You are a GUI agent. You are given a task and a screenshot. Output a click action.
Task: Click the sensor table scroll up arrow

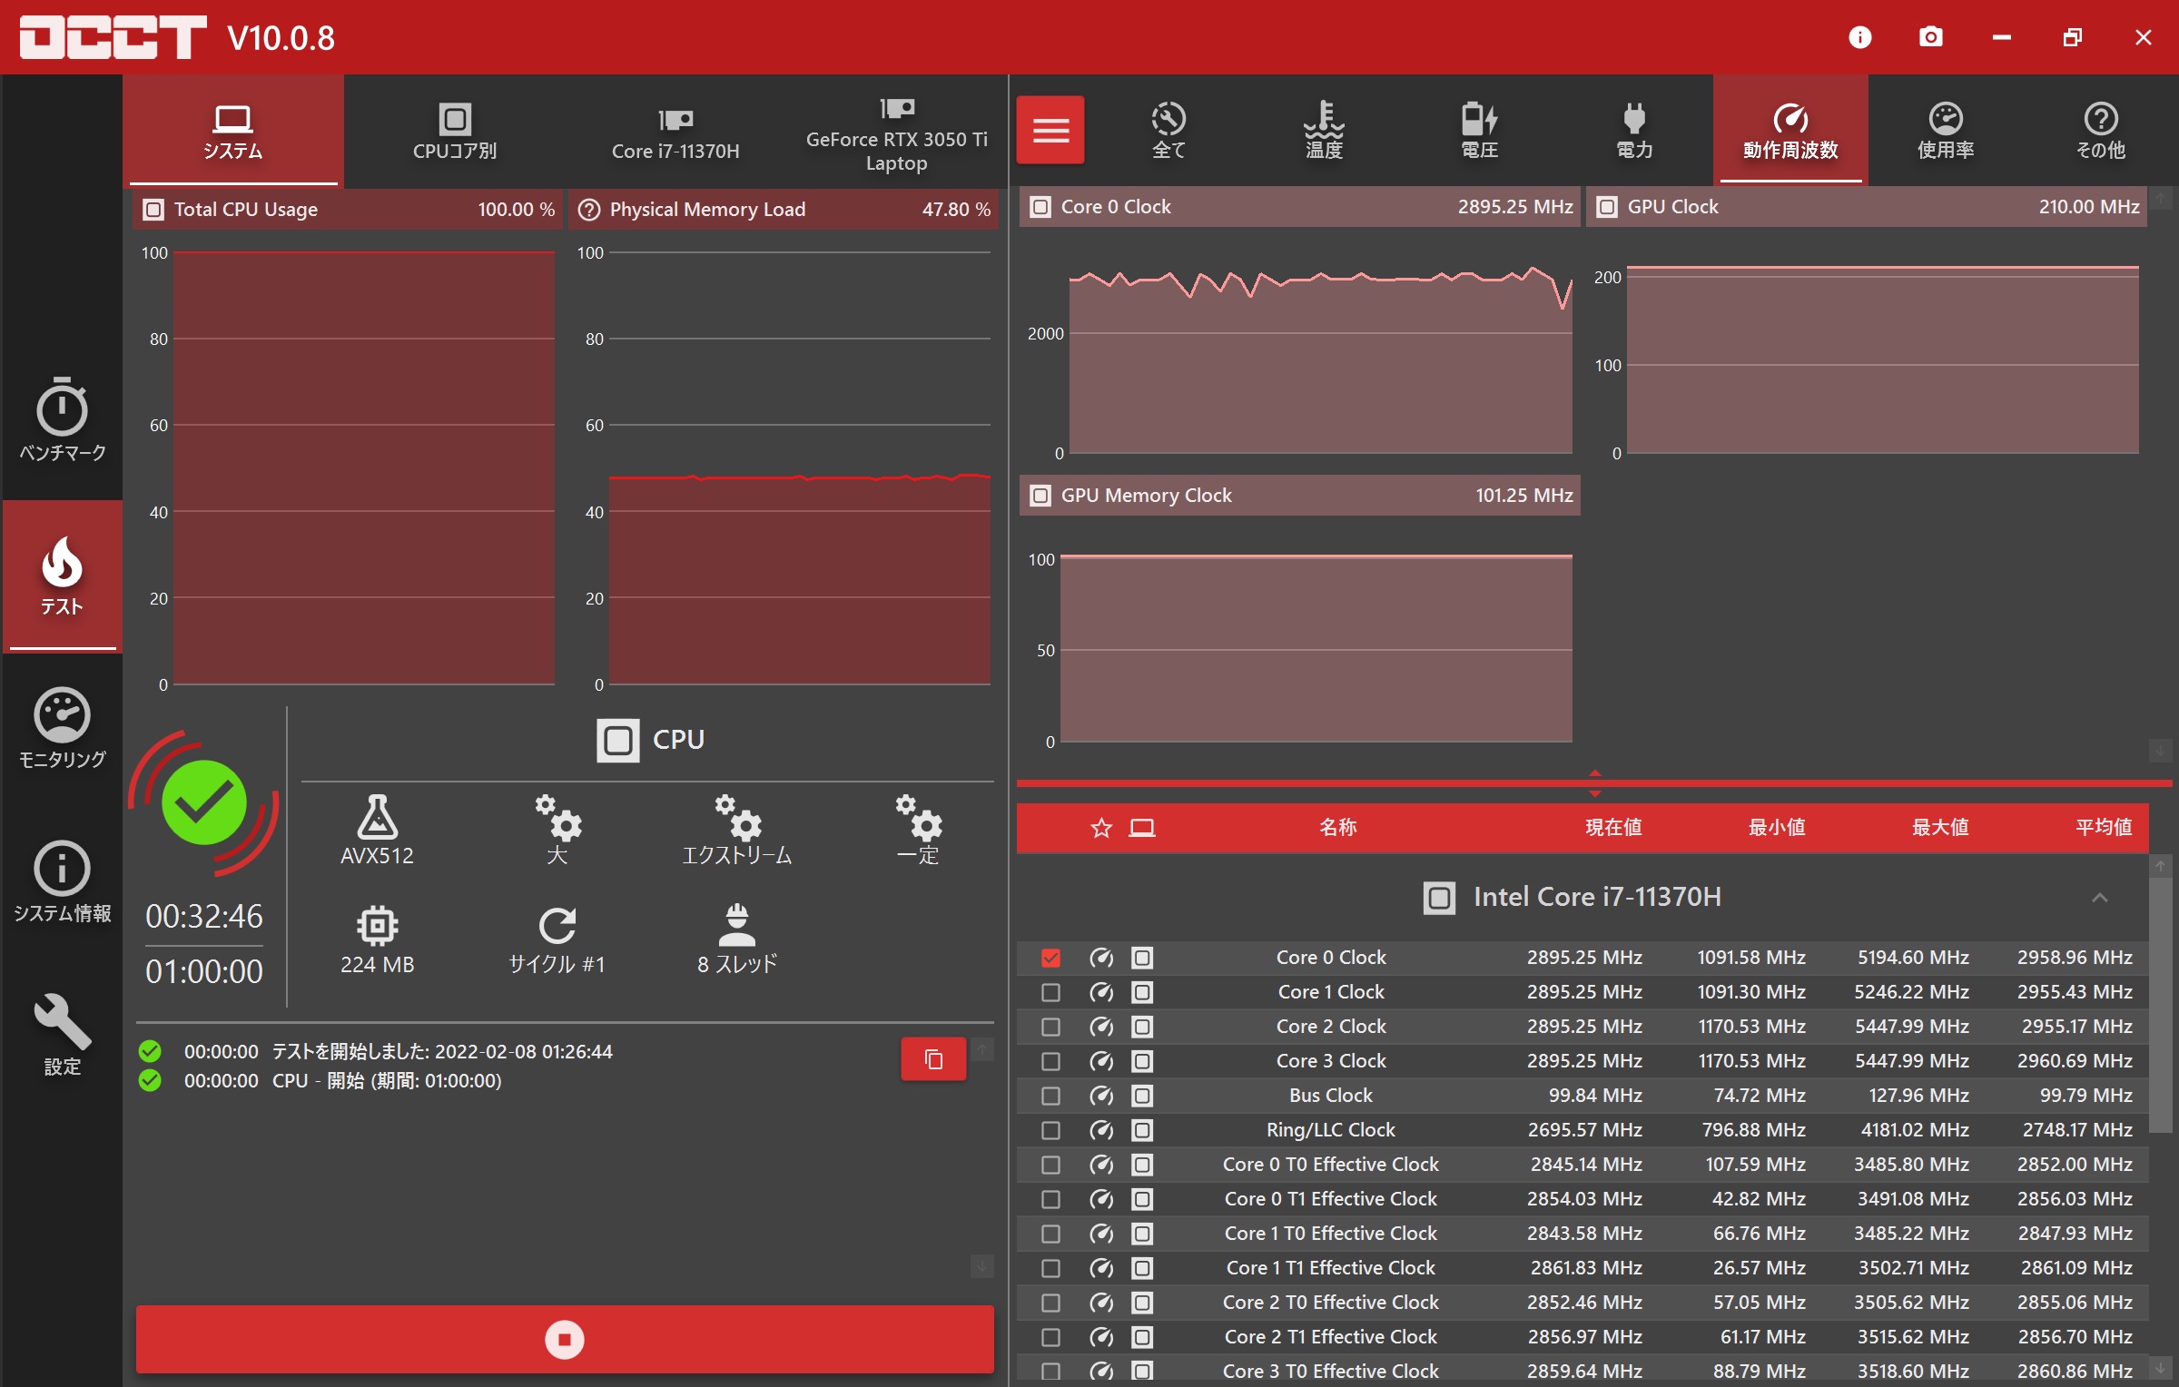(x=2160, y=866)
